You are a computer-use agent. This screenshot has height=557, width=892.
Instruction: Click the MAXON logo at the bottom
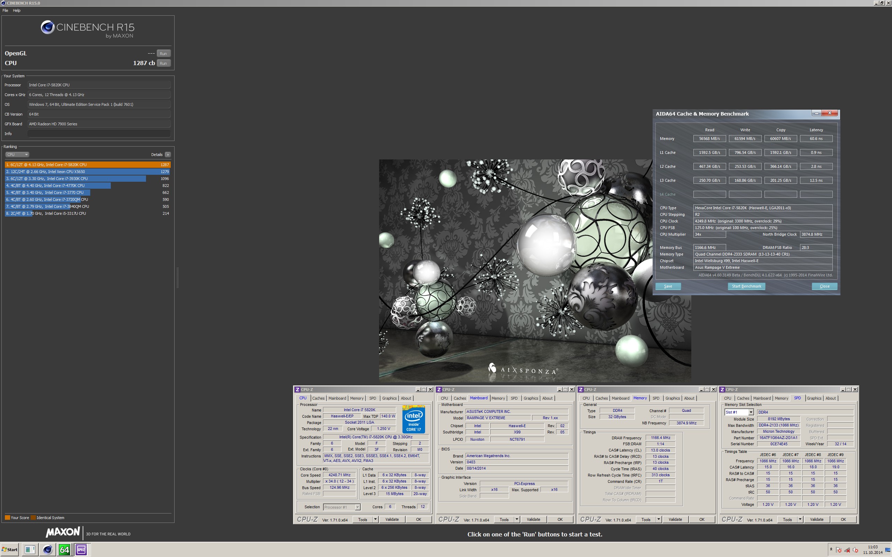tap(63, 532)
